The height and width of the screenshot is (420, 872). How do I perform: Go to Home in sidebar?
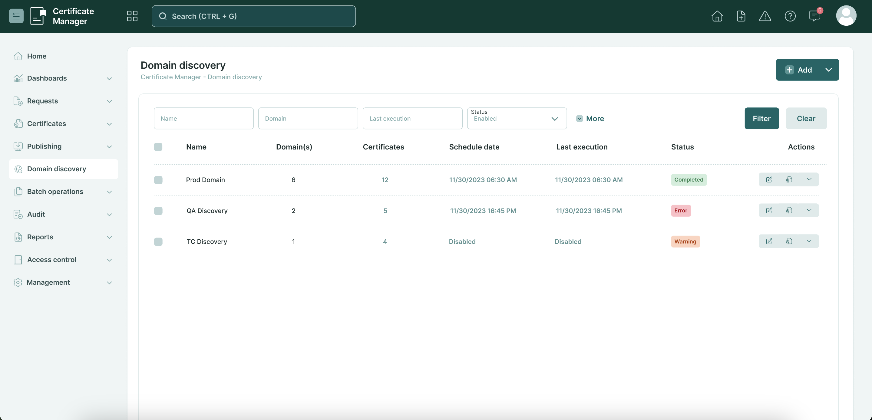64,56
